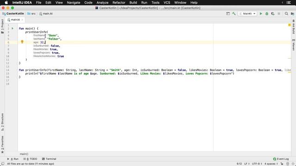Open the Help menu
The width and height of the screenshot is (296, 166).
coord(194,3)
